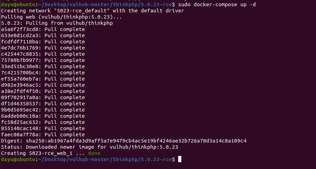This screenshot has height=169, width=316.
Task: Click layer ID a5a6f2f73cd8
Action: coord(20,29)
